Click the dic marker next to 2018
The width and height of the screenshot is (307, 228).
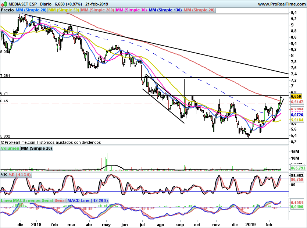pos(20,225)
